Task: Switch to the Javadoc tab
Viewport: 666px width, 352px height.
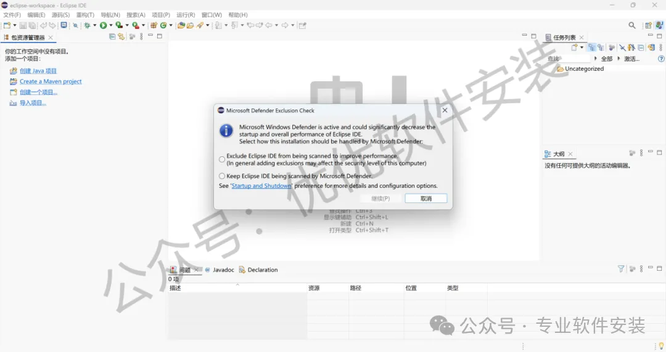Action: [220, 270]
